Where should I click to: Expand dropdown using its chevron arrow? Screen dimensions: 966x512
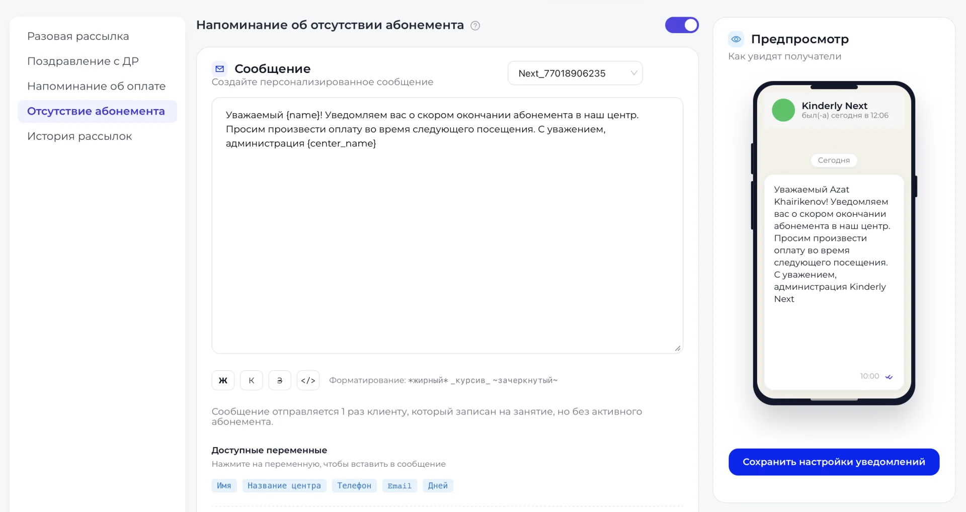(634, 73)
